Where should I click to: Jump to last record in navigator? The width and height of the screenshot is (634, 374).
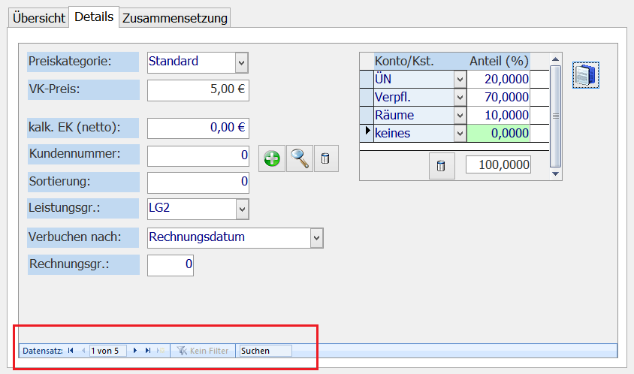tap(148, 351)
